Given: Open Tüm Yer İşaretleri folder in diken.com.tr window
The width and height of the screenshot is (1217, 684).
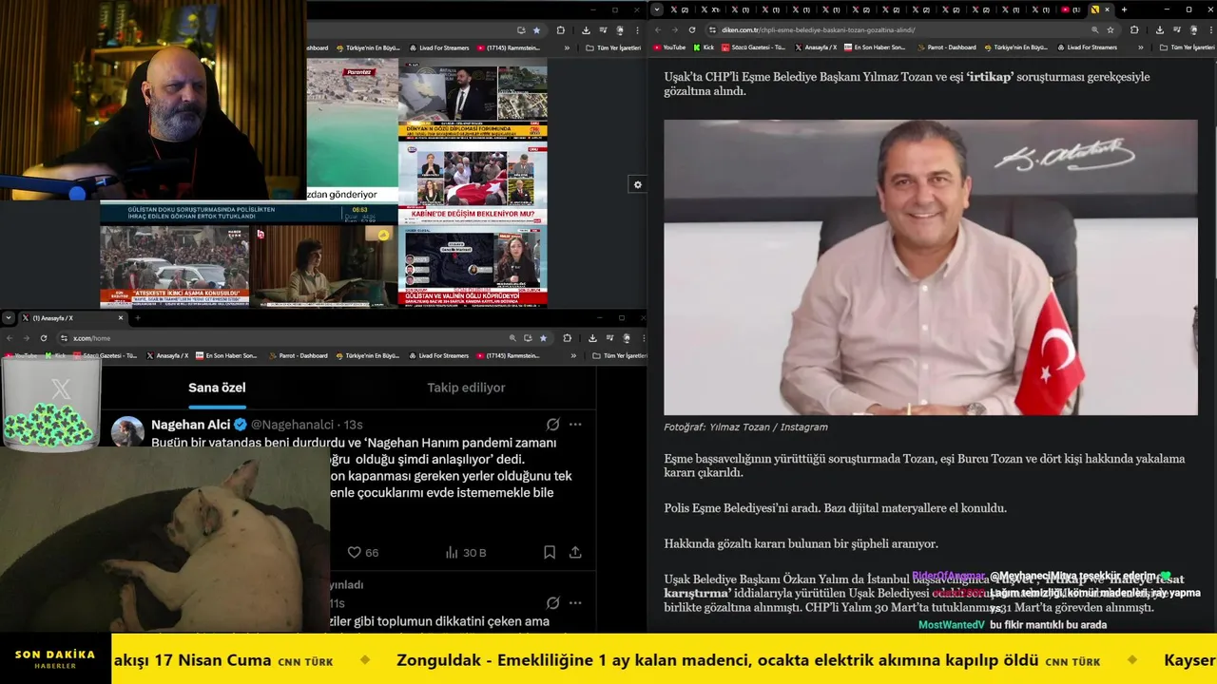Looking at the screenshot, I should [x=1188, y=47].
